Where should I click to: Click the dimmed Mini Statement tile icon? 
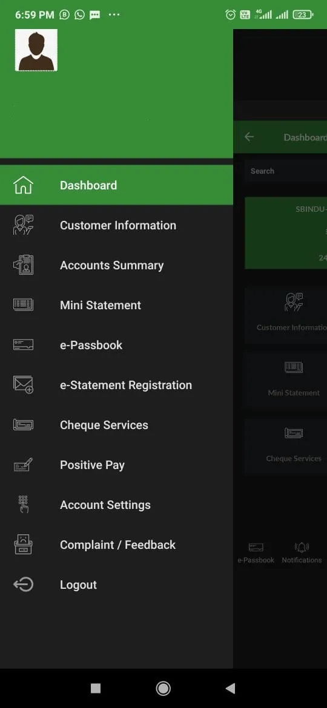click(294, 367)
